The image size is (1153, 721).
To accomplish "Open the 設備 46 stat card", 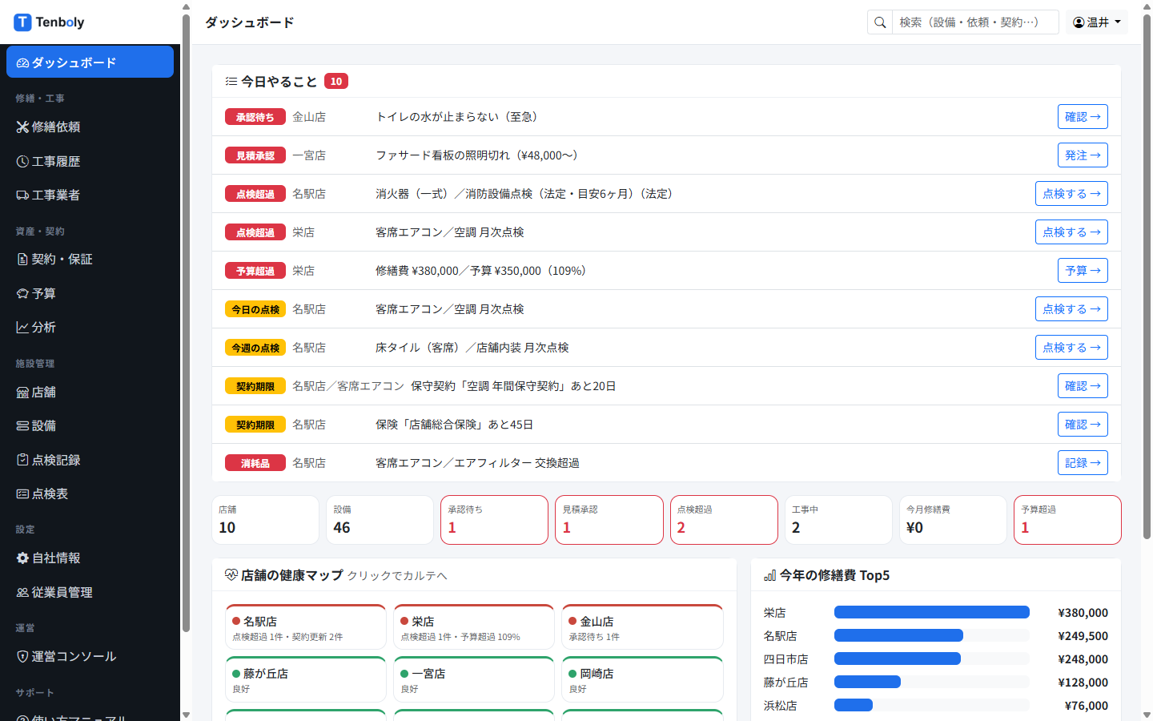I will [x=380, y=520].
